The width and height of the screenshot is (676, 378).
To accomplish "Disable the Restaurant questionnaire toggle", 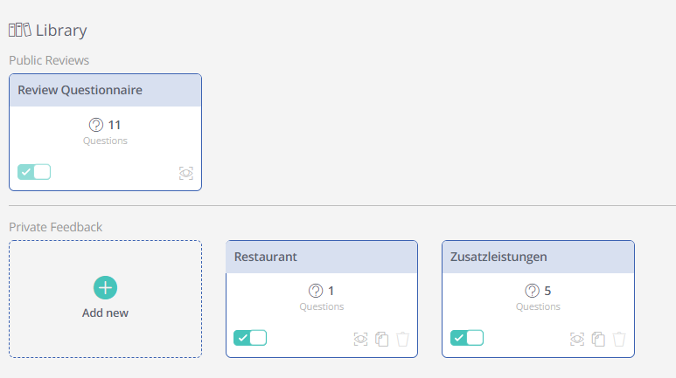I will click(x=250, y=338).
